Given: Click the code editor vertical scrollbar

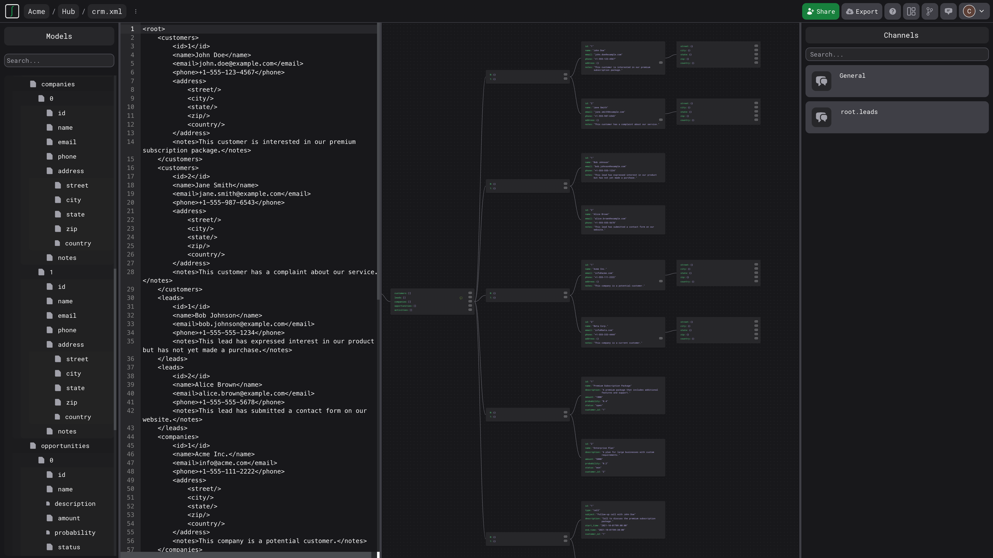Looking at the screenshot, I should click(379, 162).
